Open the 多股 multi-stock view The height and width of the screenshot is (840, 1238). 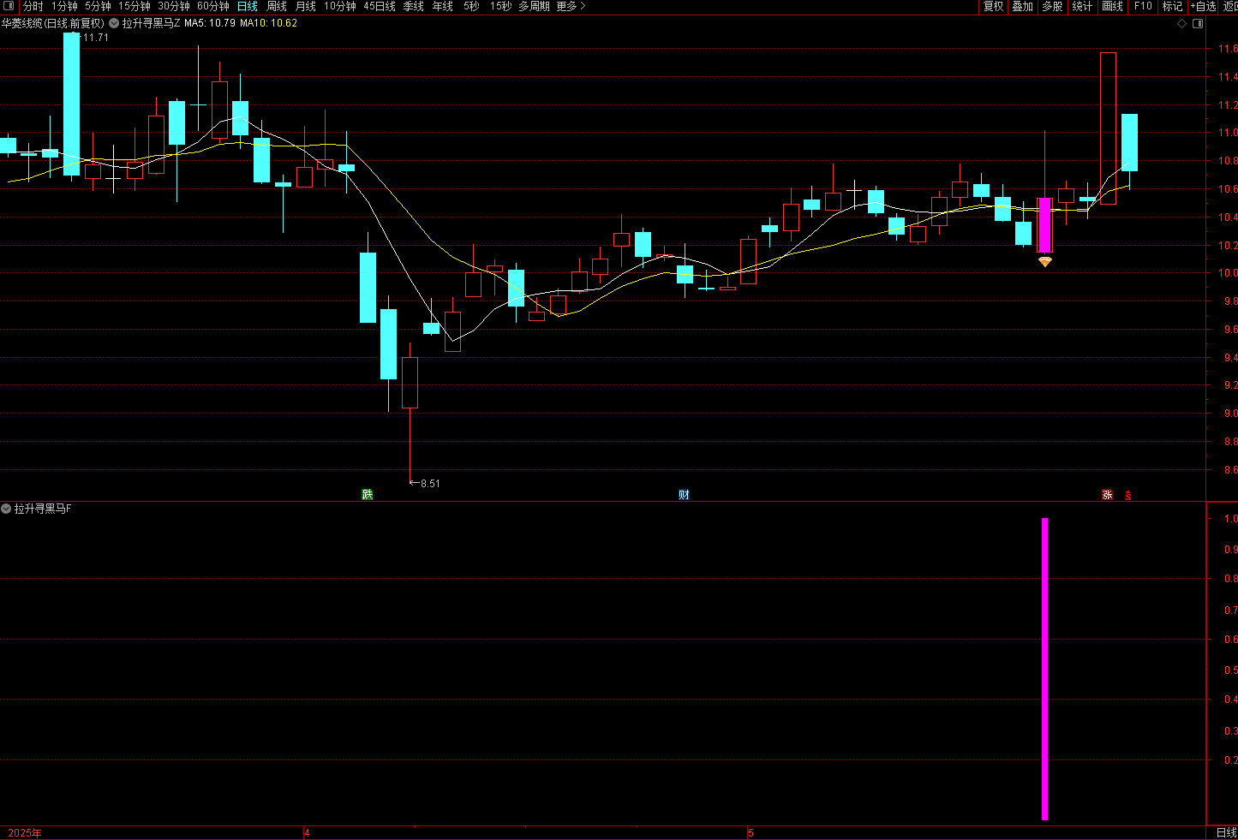pyautogui.click(x=1052, y=6)
